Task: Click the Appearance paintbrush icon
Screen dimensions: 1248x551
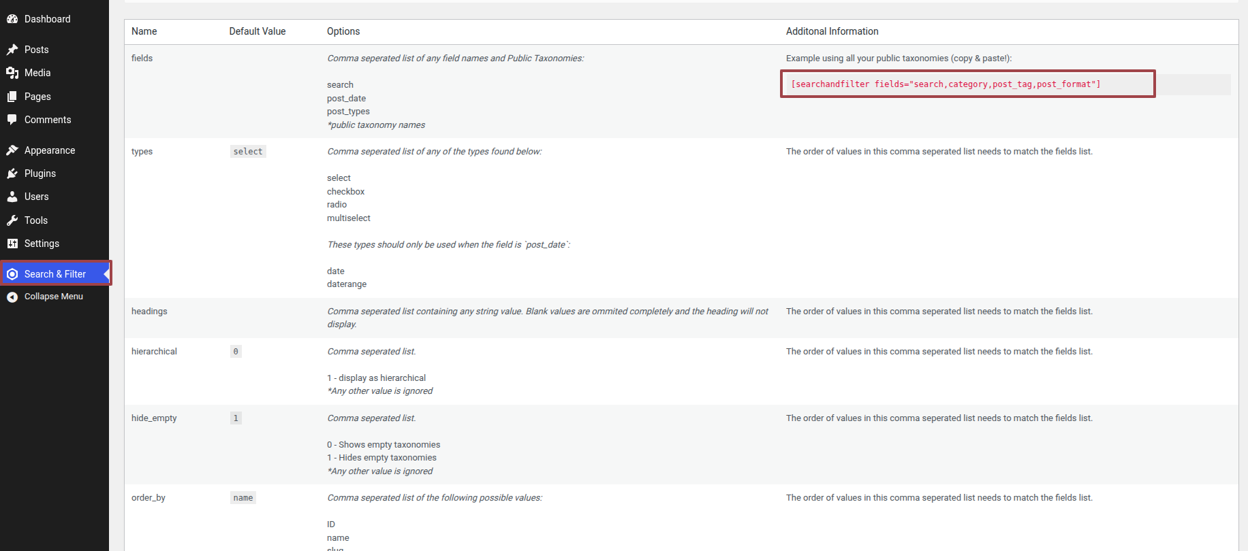Action: [x=12, y=150]
